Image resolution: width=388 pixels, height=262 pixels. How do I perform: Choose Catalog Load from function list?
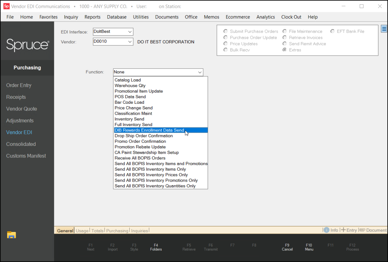pos(128,80)
